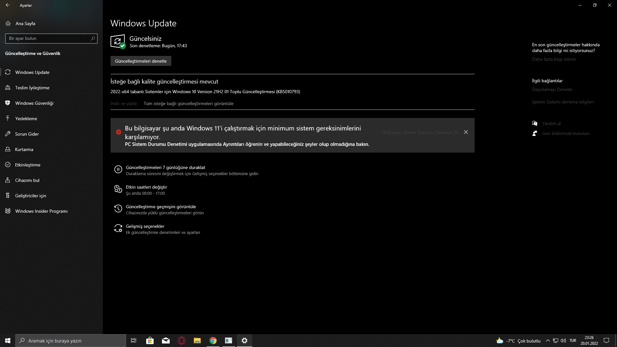Click the Geri bildirimde bulunun person icon

pos(535,133)
